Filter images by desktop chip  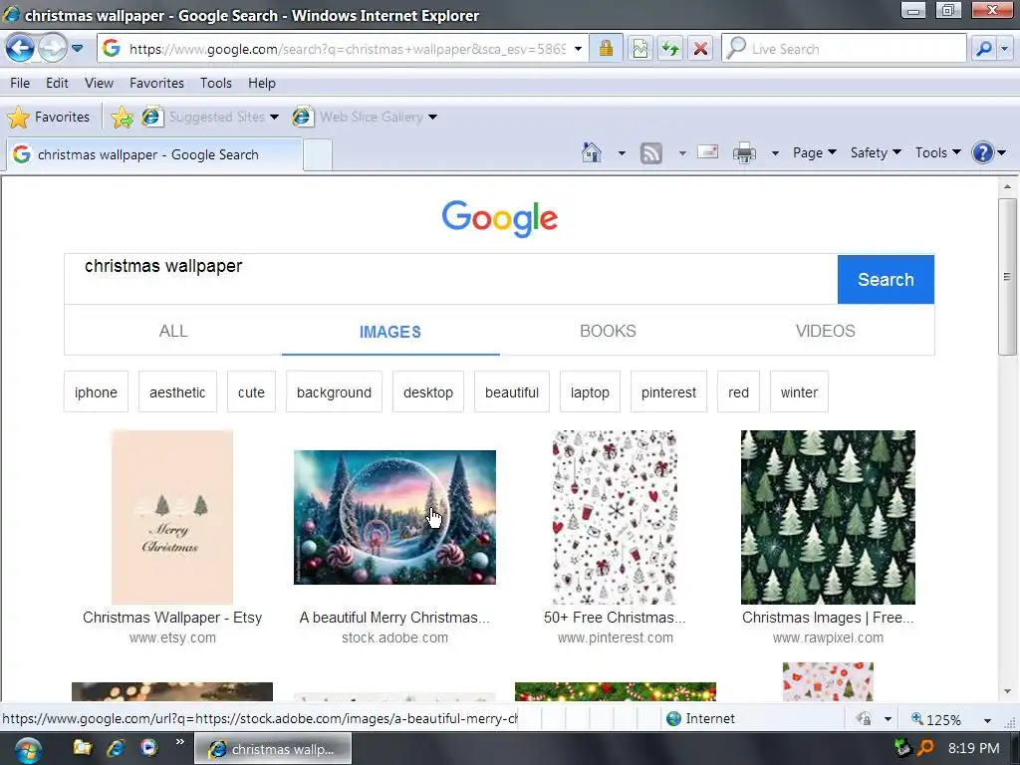(428, 392)
